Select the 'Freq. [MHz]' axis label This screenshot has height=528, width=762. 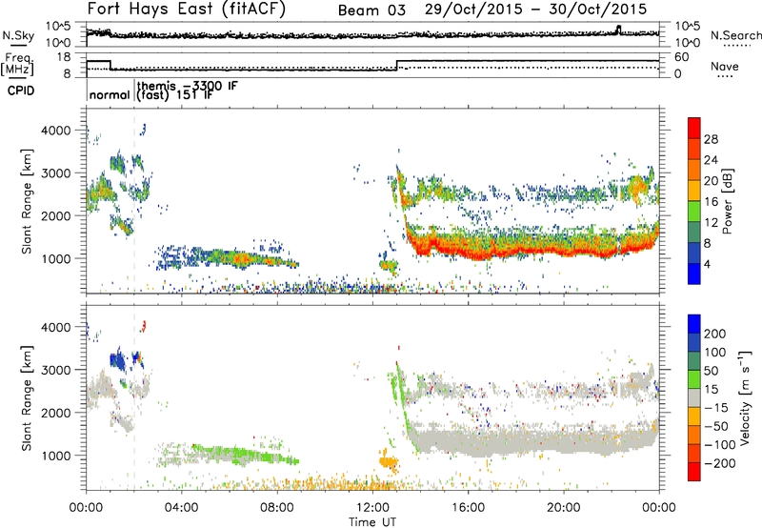pyautogui.click(x=18, y=64)
